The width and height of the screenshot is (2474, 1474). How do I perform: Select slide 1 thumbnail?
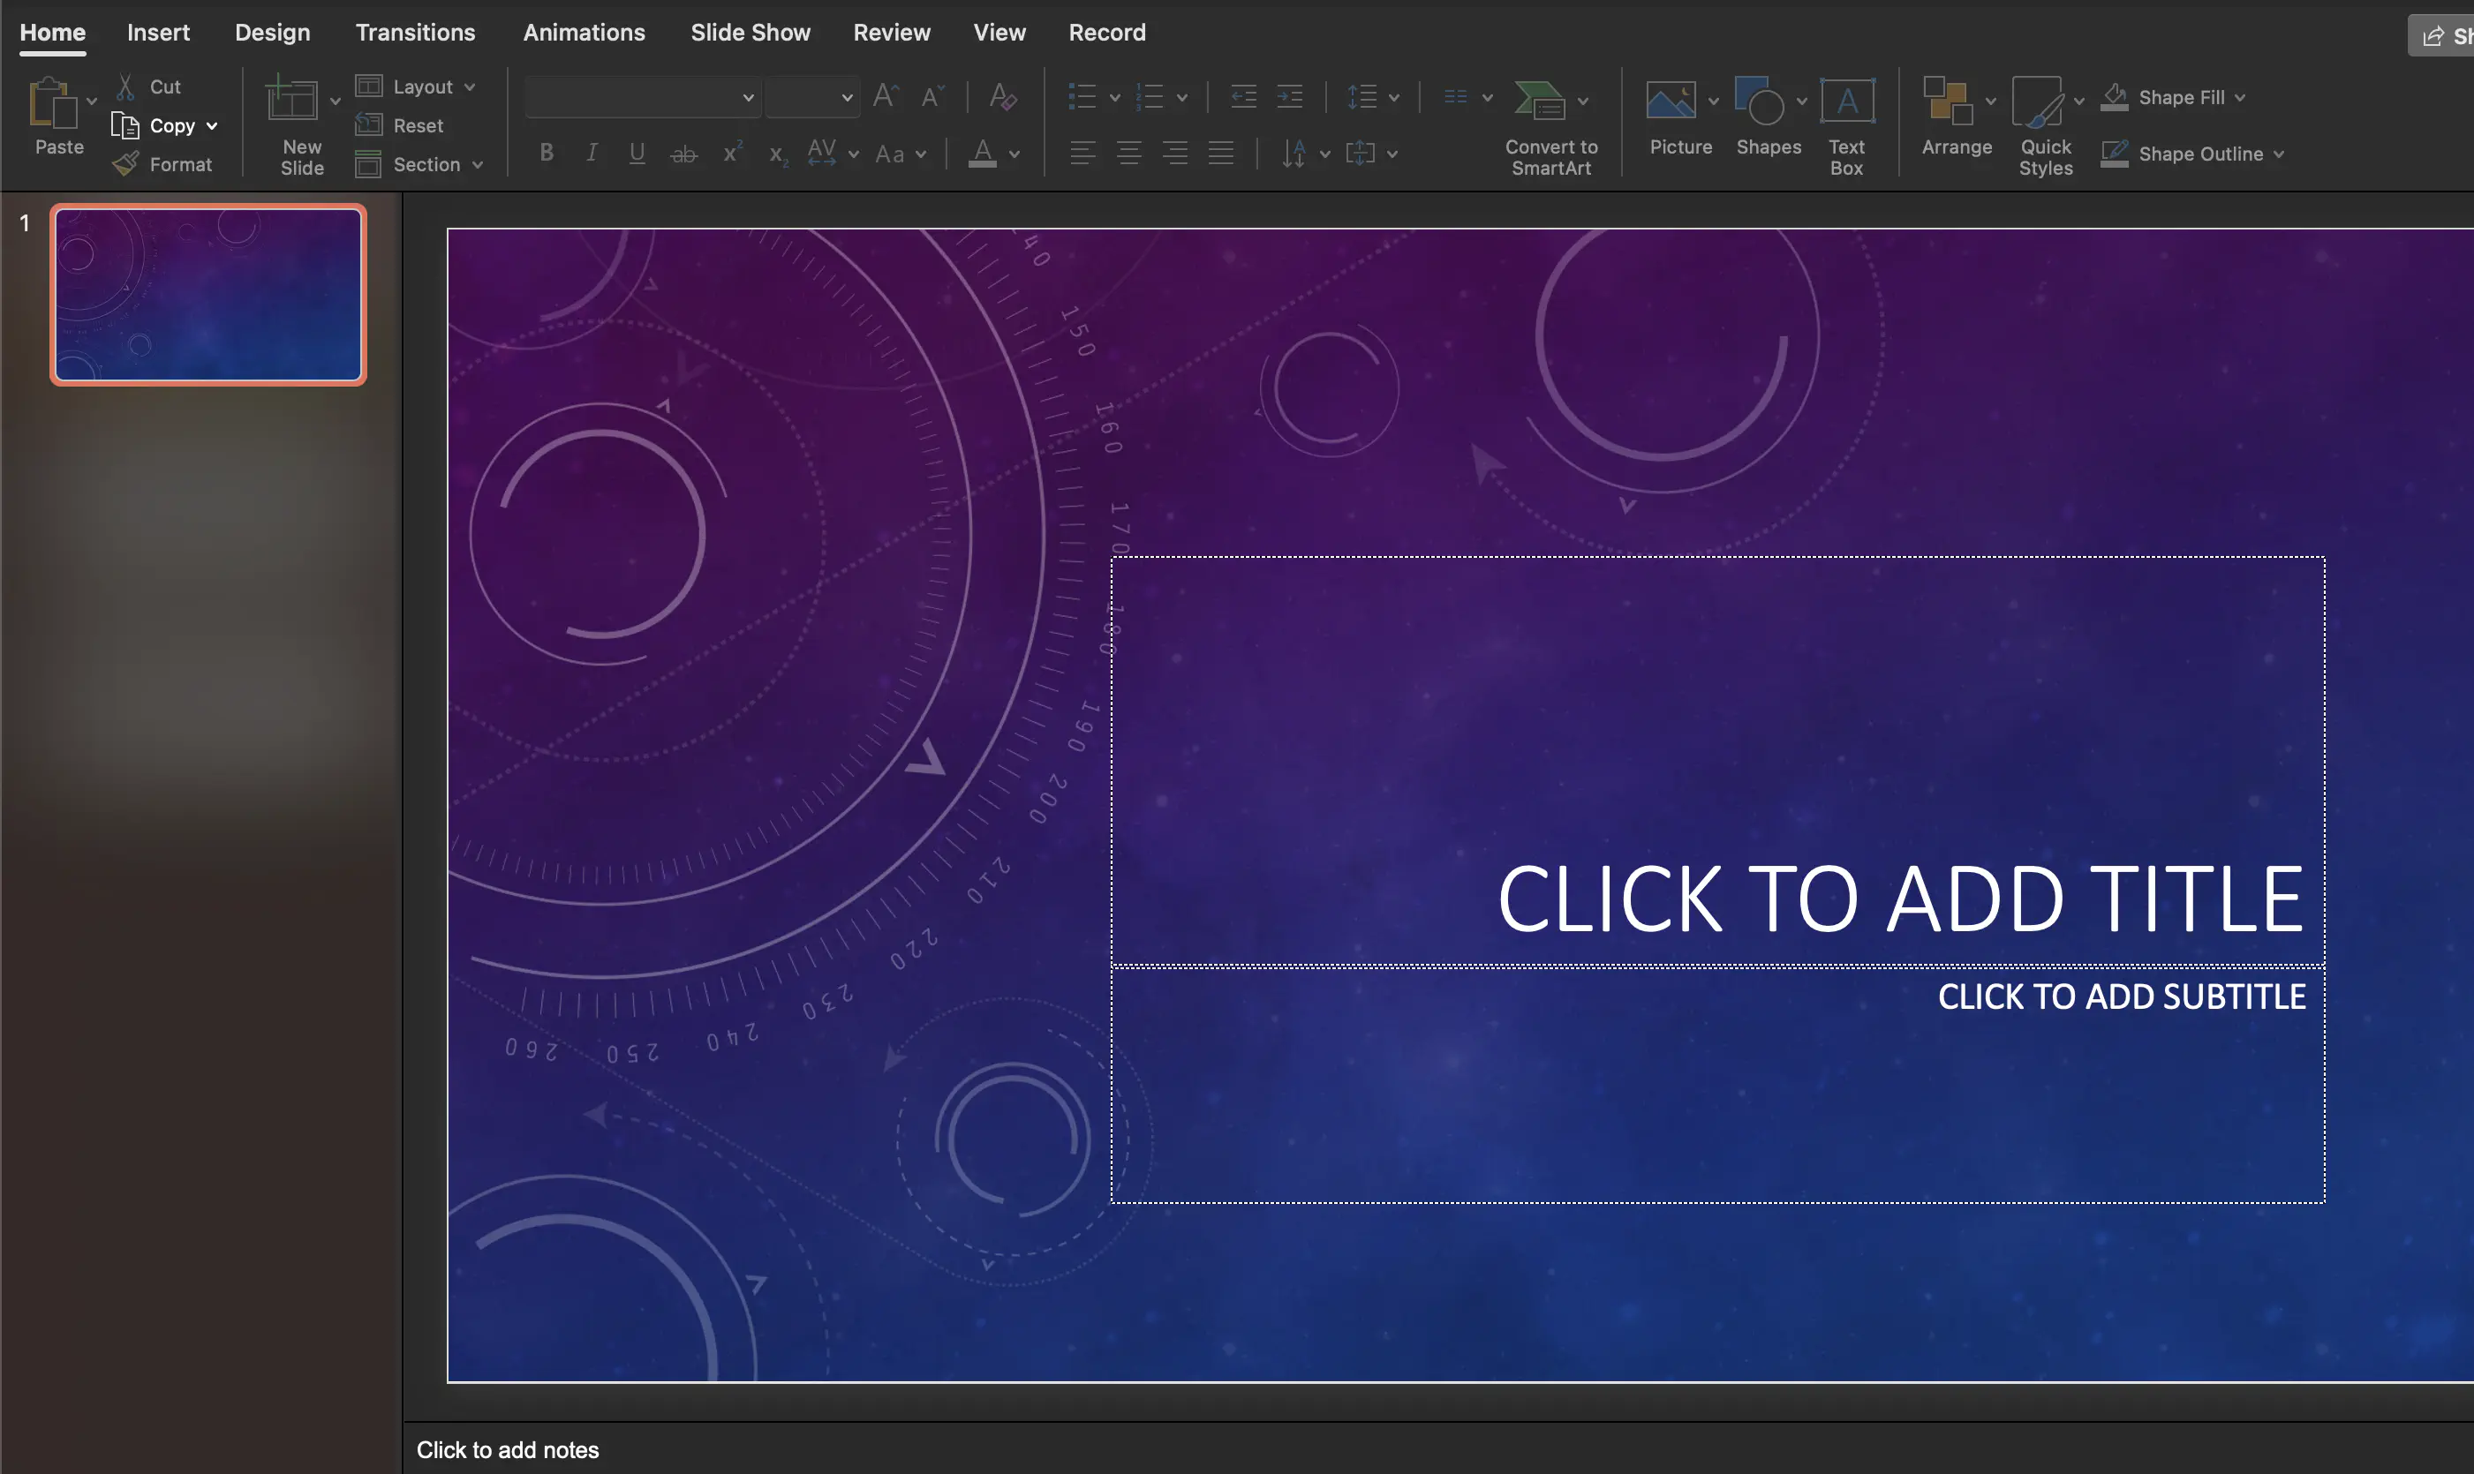[207, 294]
